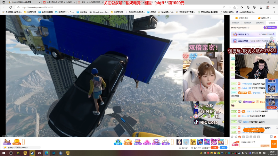278x156 pixels.
Task: Select the third ranking tab with count
Action: coord(260,23)
